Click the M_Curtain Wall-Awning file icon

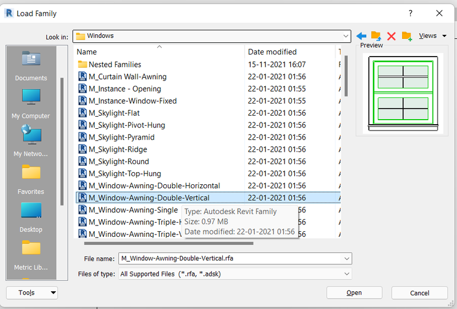point(82,77)
